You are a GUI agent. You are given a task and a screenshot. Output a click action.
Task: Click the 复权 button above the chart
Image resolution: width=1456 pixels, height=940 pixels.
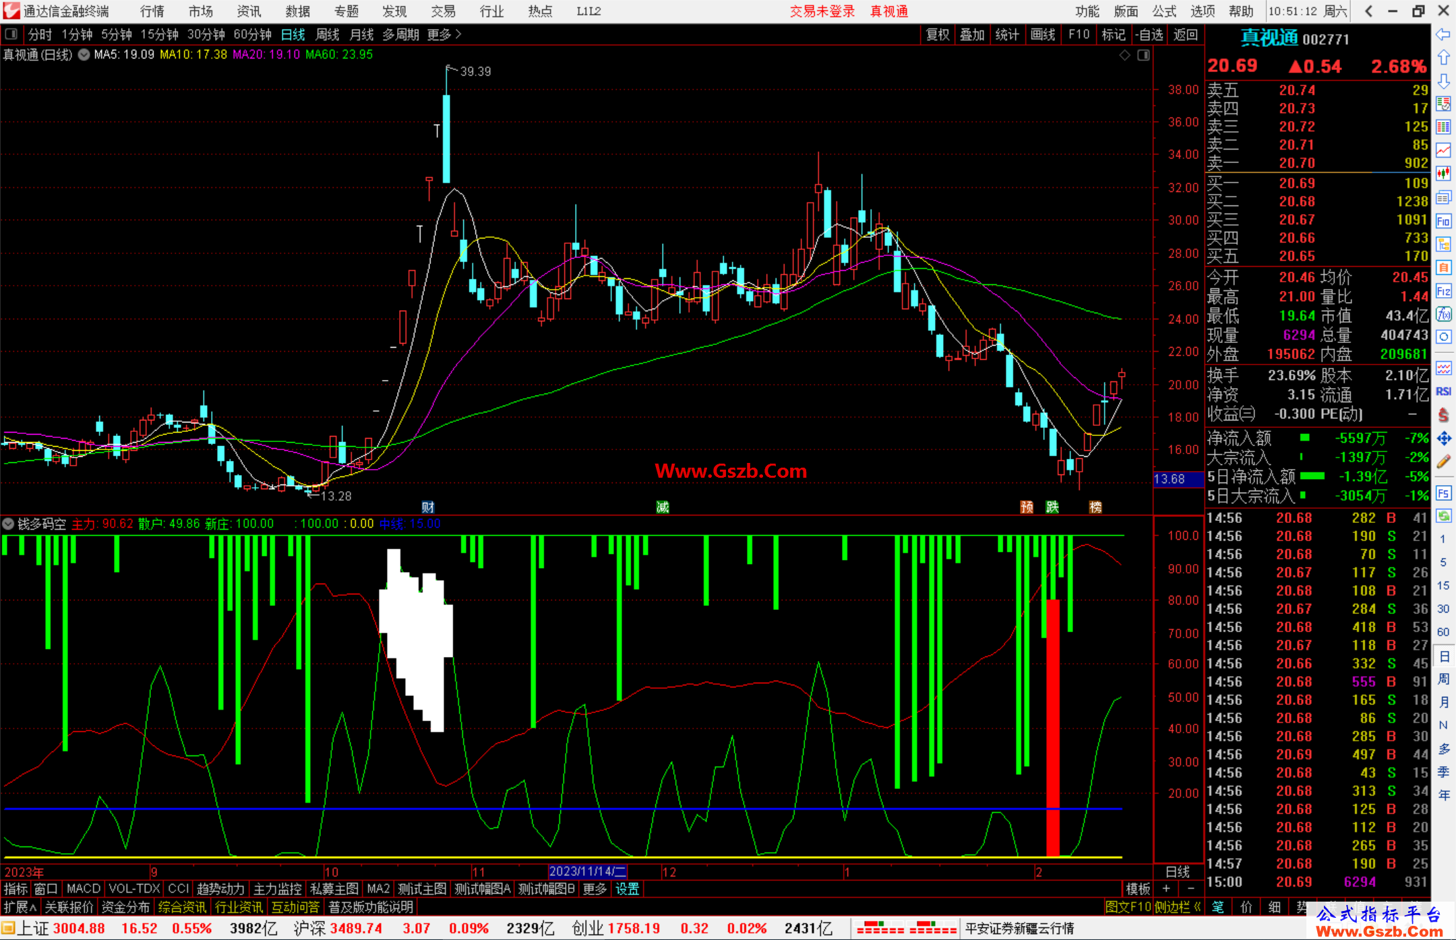click(938, 34)
